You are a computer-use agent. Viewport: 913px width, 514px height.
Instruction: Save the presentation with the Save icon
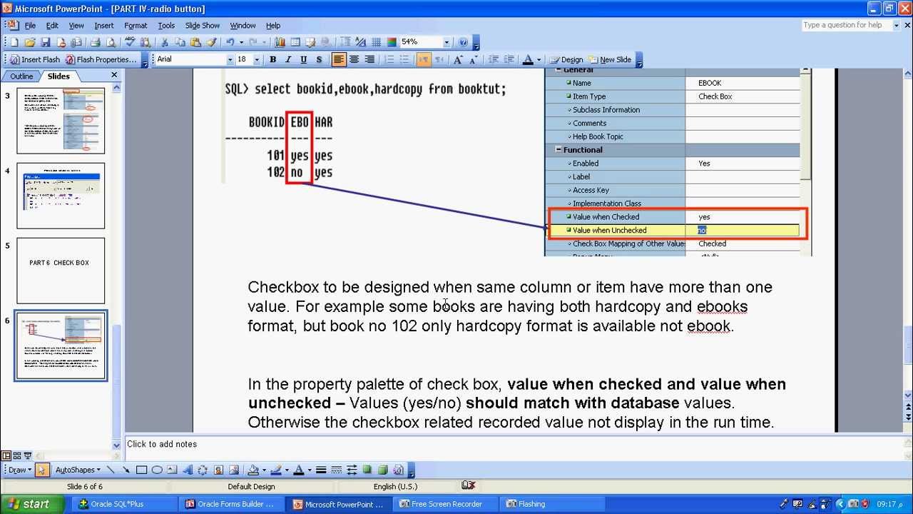(46, 42)
